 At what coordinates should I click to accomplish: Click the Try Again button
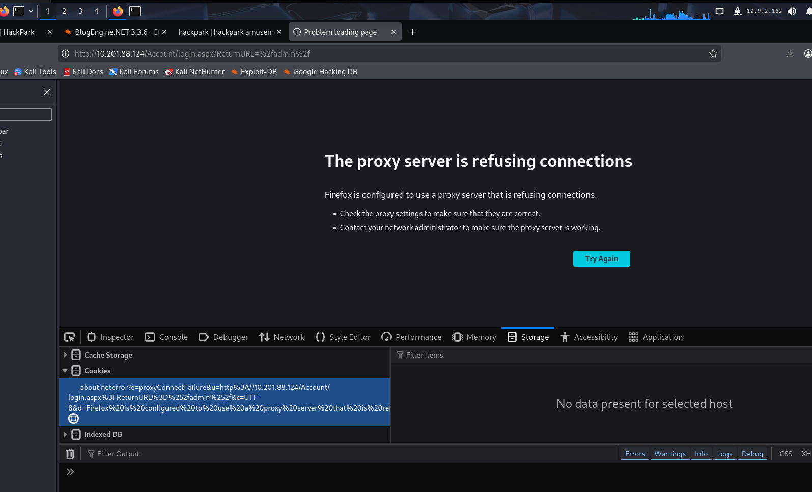coord(601,259)
